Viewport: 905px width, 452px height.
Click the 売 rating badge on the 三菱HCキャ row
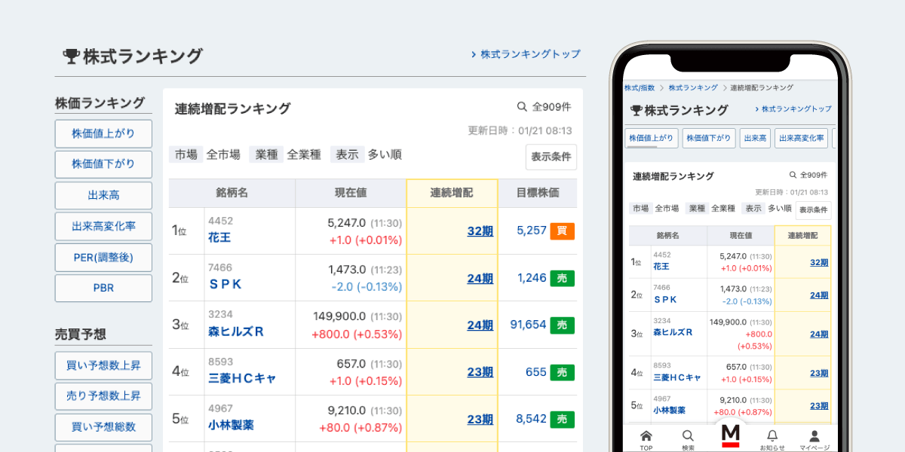[562, 372]
